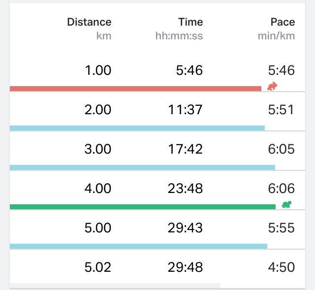Click the min/km unit label
315x290 pixels.
tap(276, 36)
